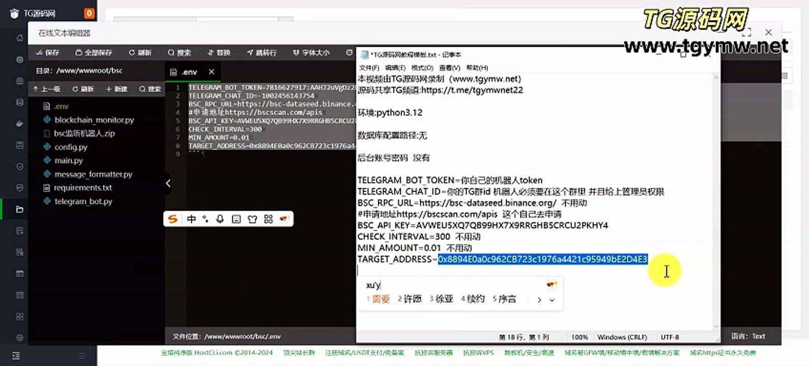Image resolution: width=809 pixels, height=366 pixels.
Task: Expand the candidate list down arrow
Action: [552, 300]
